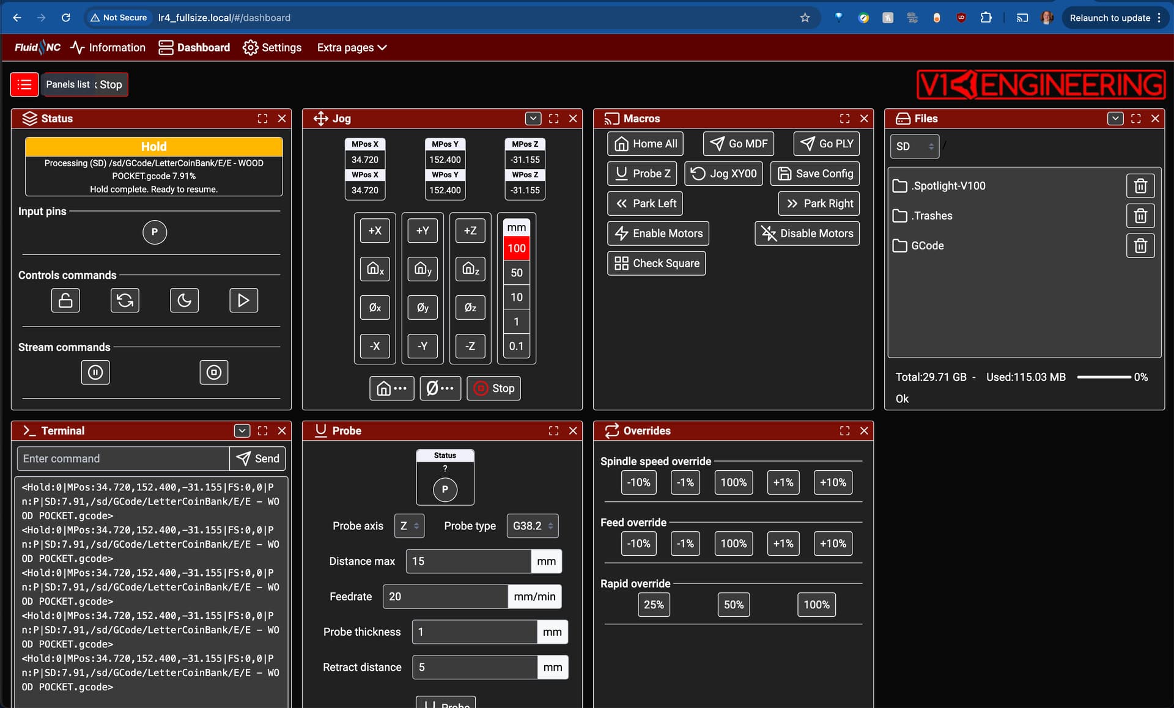This screenshot has height=708, width=1174.
Task: Click the sleep moon icon
Action: [184, 300]
